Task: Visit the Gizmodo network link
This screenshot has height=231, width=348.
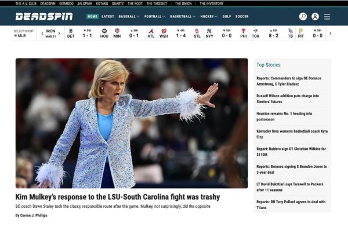Action: [66, 3]
